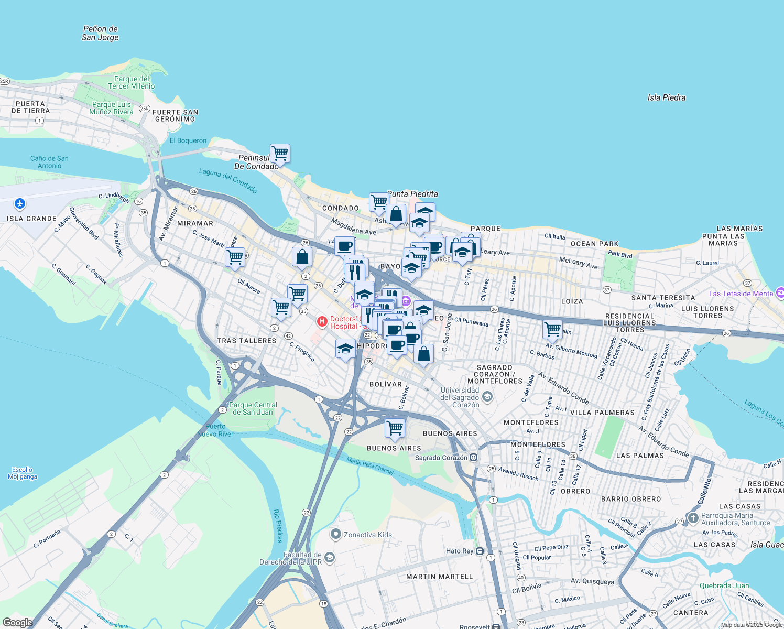Select the Sagrado Corazón train station icon

coord(474,457)
